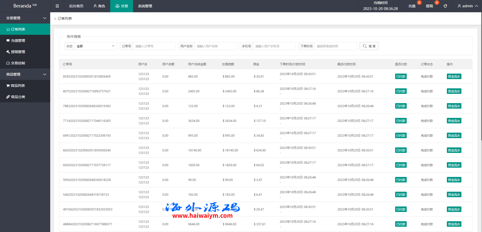Open 提现管理 in the sidebar

coord(18,52)
